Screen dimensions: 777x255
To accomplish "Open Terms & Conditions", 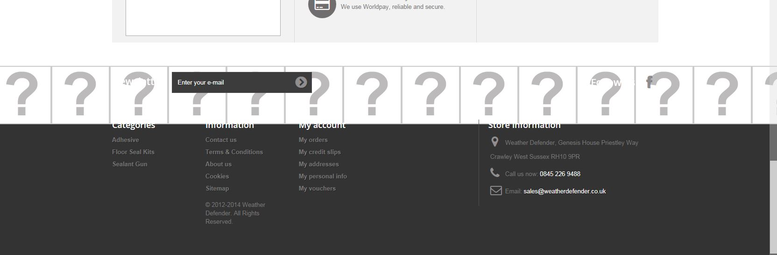I will click(234, 152).
